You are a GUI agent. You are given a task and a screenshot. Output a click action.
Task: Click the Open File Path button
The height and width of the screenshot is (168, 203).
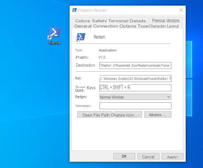tap(95, 115)
